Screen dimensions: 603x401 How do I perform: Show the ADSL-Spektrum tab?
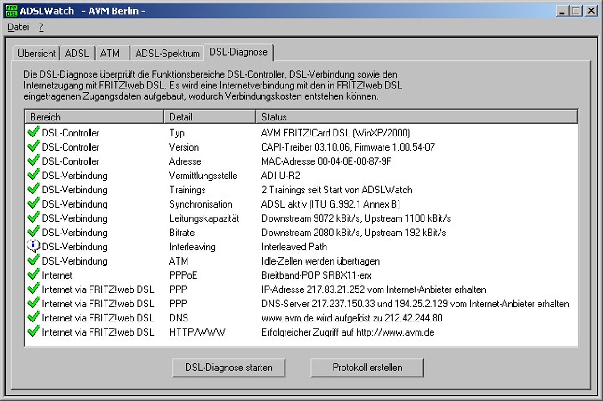click(x=167, y=53)
